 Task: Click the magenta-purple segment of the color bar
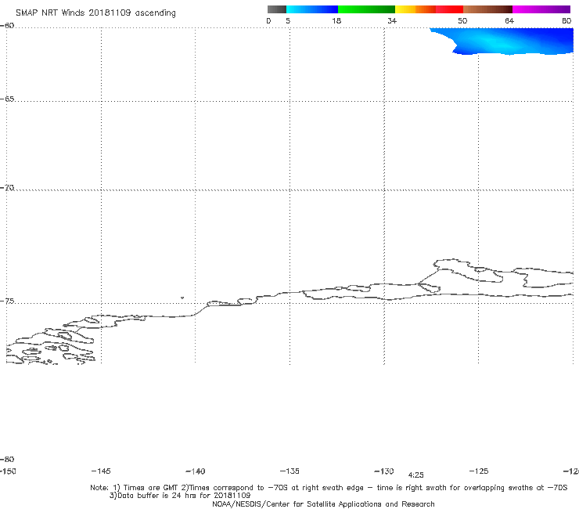point(541,9)
